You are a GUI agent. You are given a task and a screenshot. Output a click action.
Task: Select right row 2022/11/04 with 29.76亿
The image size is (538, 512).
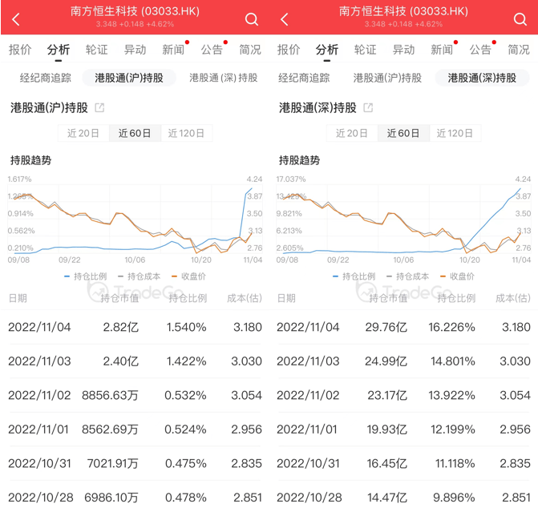pos(403,327)
